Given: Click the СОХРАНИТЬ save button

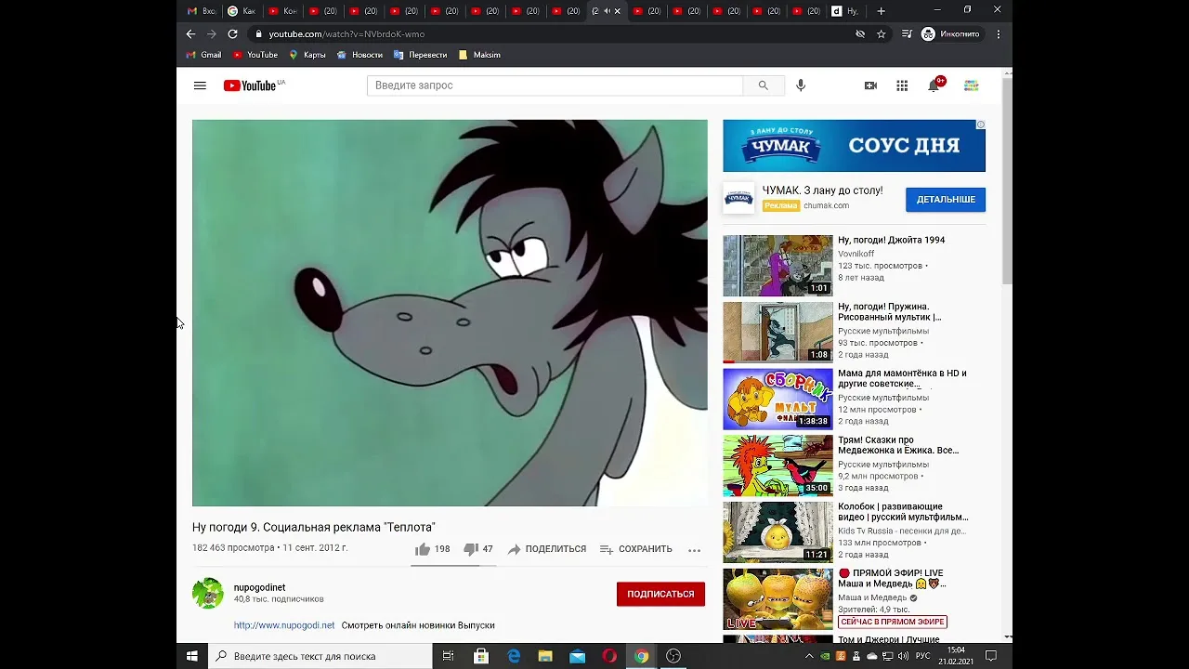Looking at the screenshot, I should point(635,549).
